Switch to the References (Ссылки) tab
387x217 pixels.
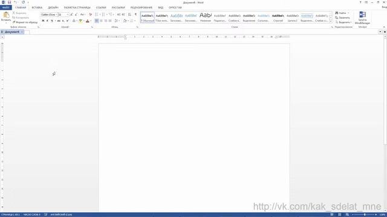point(101,8)
